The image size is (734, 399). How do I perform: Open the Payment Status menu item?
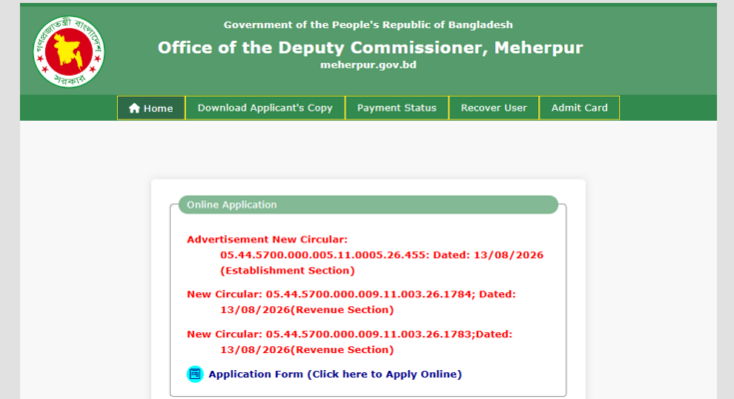click(x=396, y=108)
